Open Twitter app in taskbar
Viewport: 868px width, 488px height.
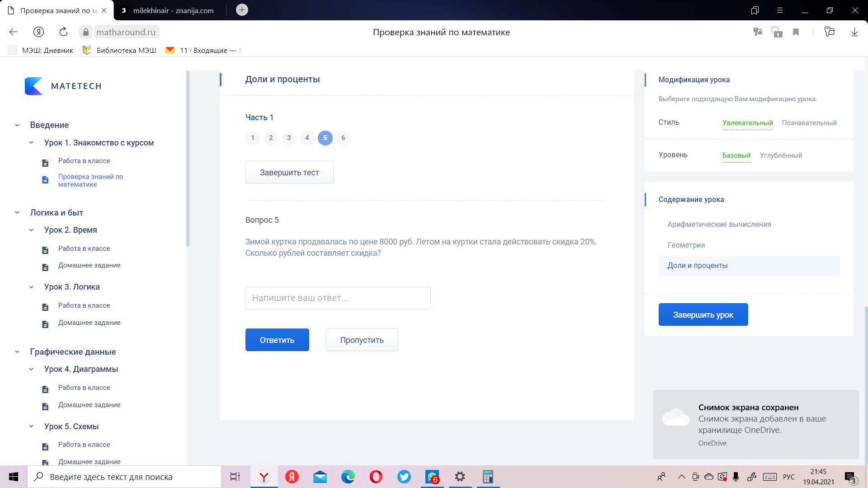pos(404,477)
